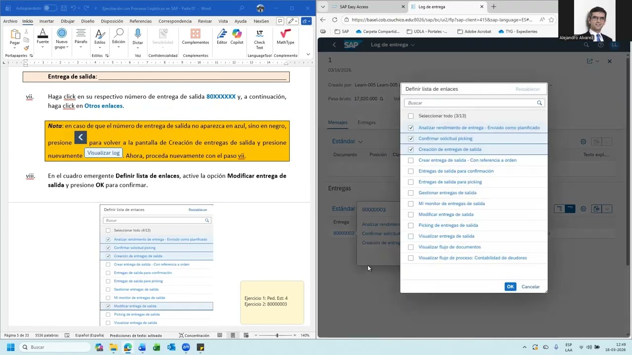Click zoom in plus in Word status bar
Viewport: 632px width, 355px height.
point(295,335)
